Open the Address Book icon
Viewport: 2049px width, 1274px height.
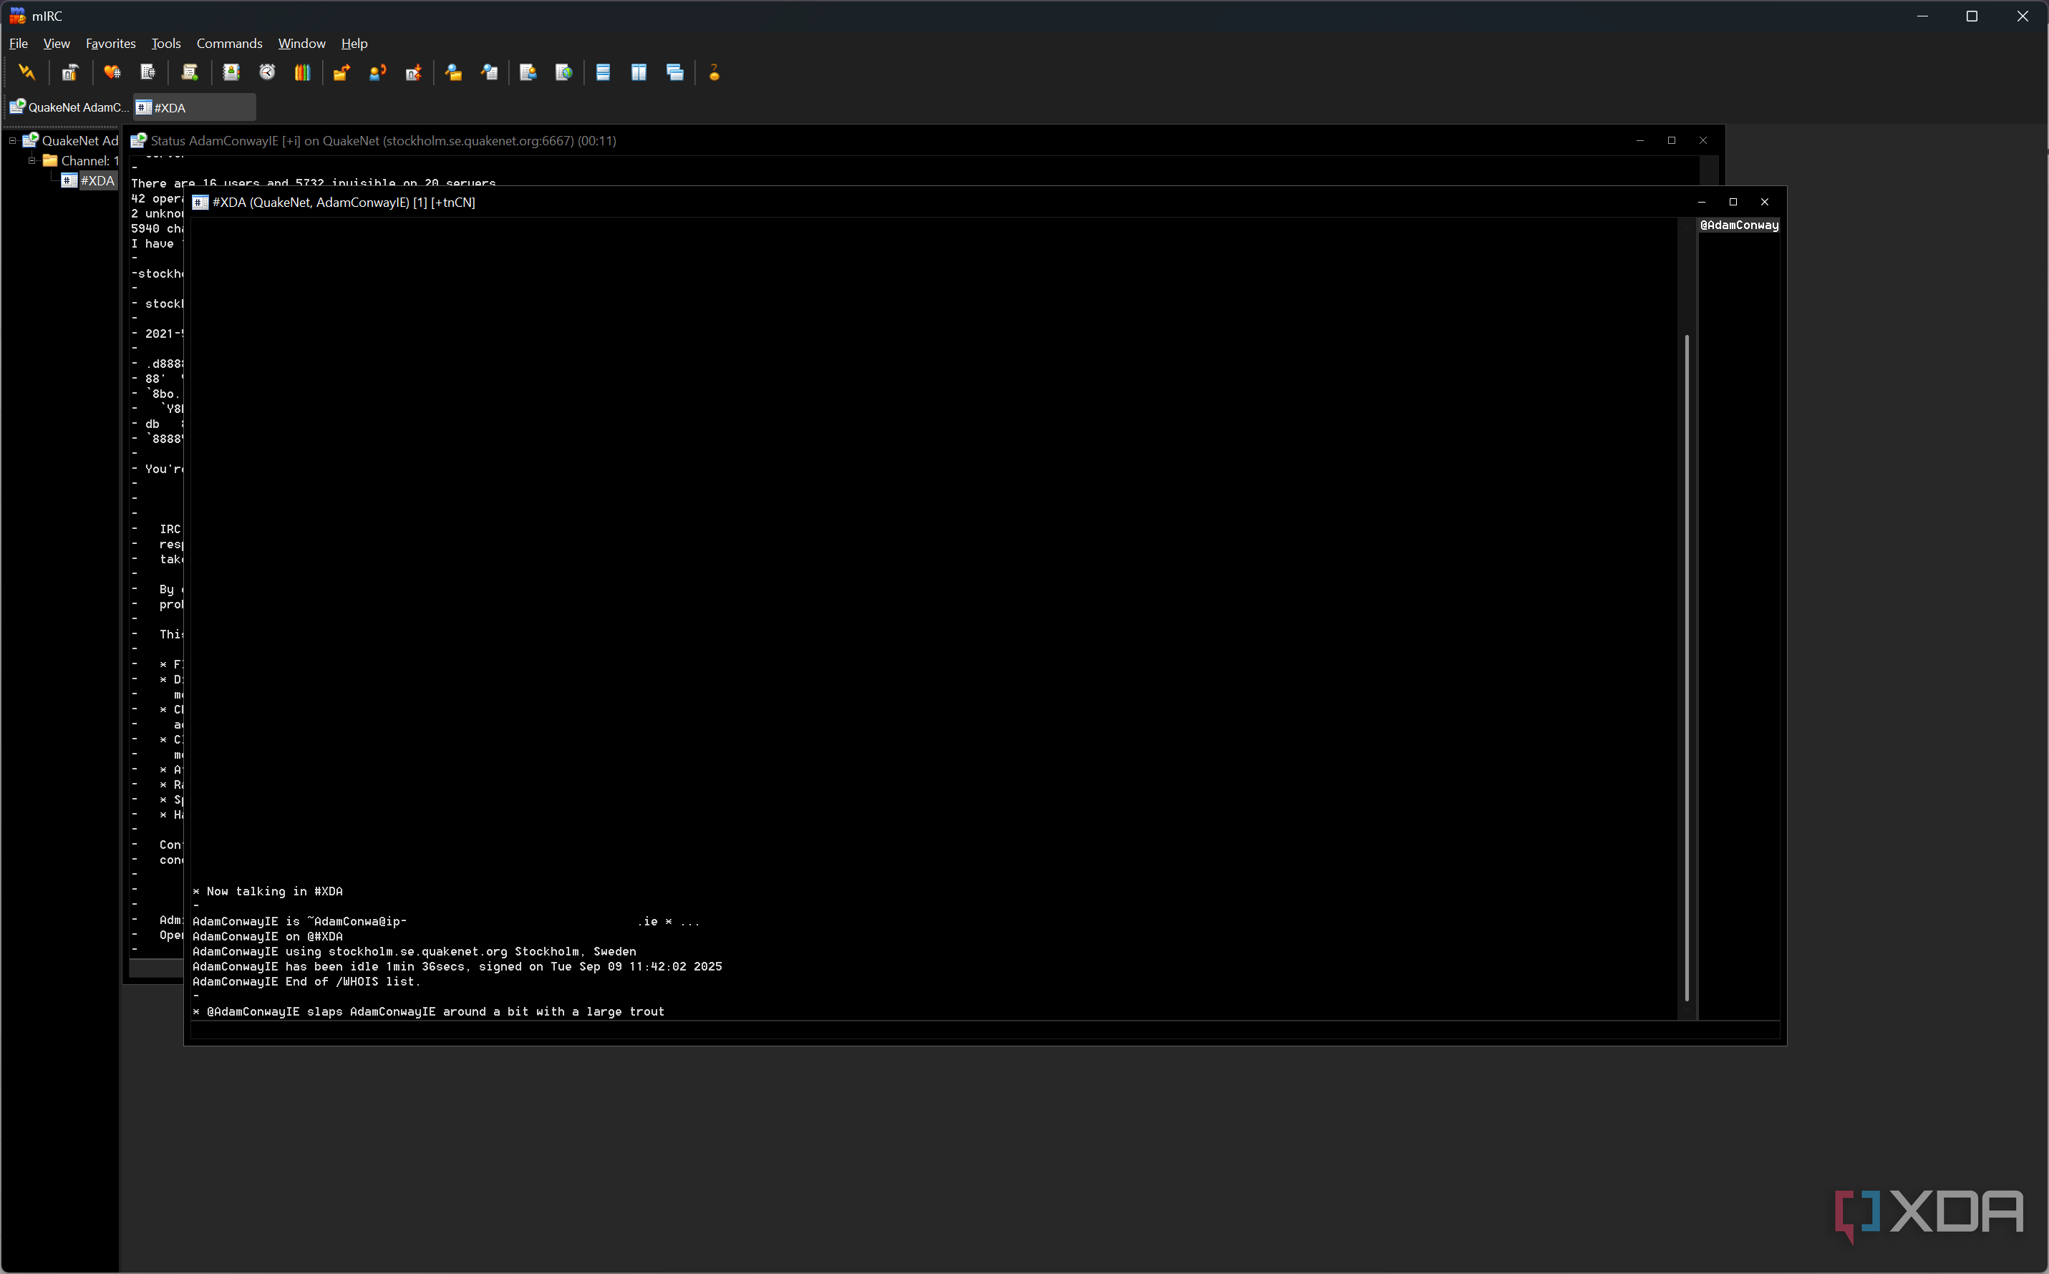click(231, 72)
